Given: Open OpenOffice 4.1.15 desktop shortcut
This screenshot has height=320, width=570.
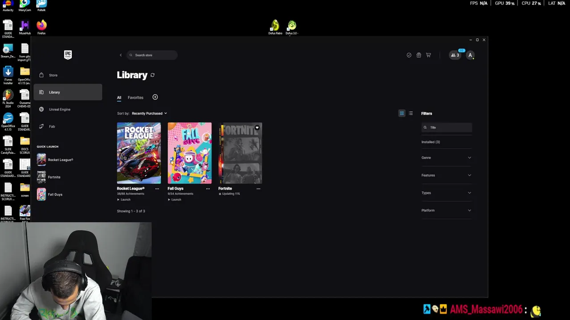Looking at the screenshot, I should pyautogui.click(x=8, y=122).
